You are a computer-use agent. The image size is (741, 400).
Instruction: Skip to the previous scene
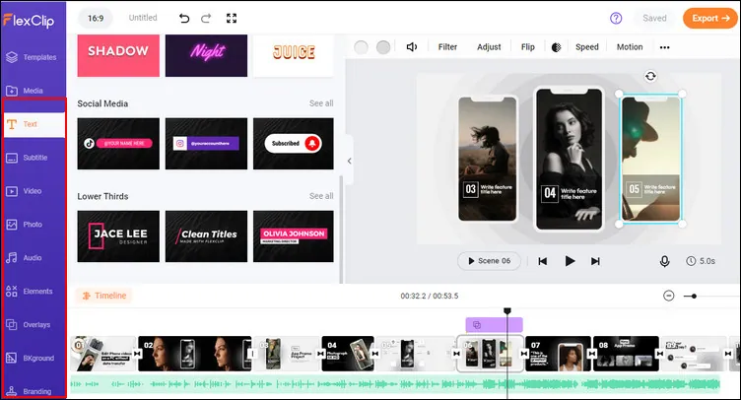543,261
